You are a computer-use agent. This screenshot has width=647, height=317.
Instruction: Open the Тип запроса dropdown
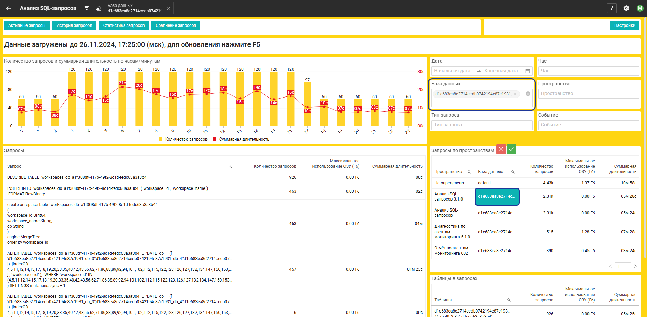coord(482,125)
